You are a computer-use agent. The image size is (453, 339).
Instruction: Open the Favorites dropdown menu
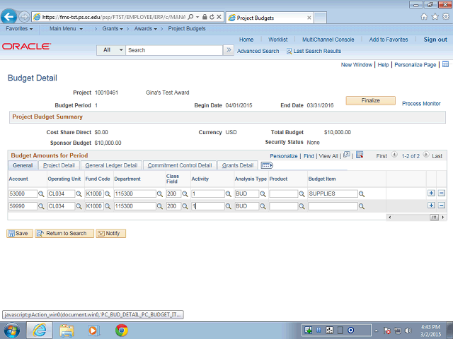[x=19, y=29]
